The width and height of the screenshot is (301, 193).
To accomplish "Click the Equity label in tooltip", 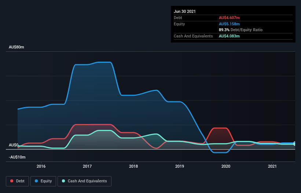I will (179, 24).
